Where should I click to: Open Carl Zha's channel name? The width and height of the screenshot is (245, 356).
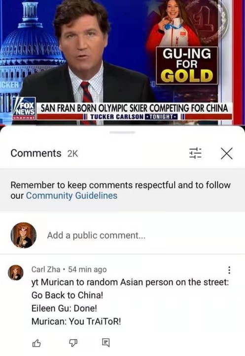(46, 269)
